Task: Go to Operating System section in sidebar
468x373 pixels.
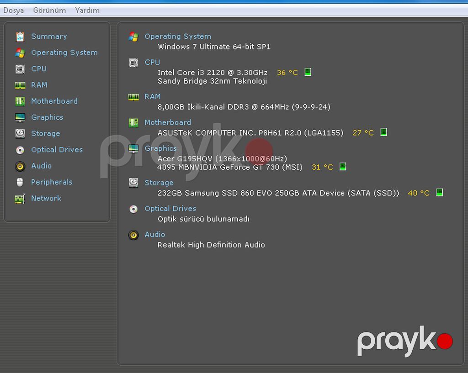Action: [64, 53]
